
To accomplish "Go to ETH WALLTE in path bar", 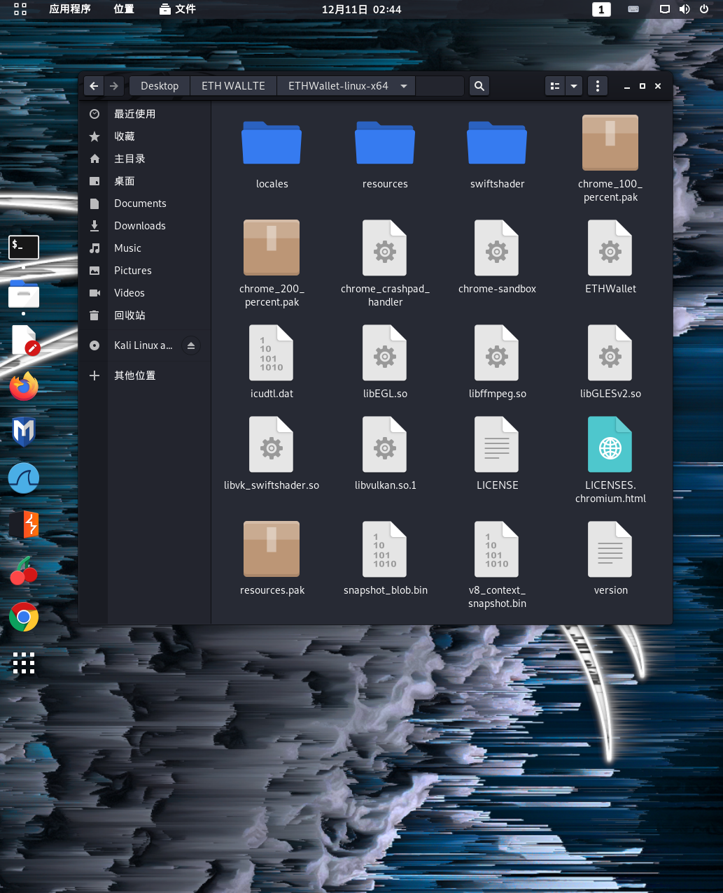I will pyautogui.click(x=233, y=86).
